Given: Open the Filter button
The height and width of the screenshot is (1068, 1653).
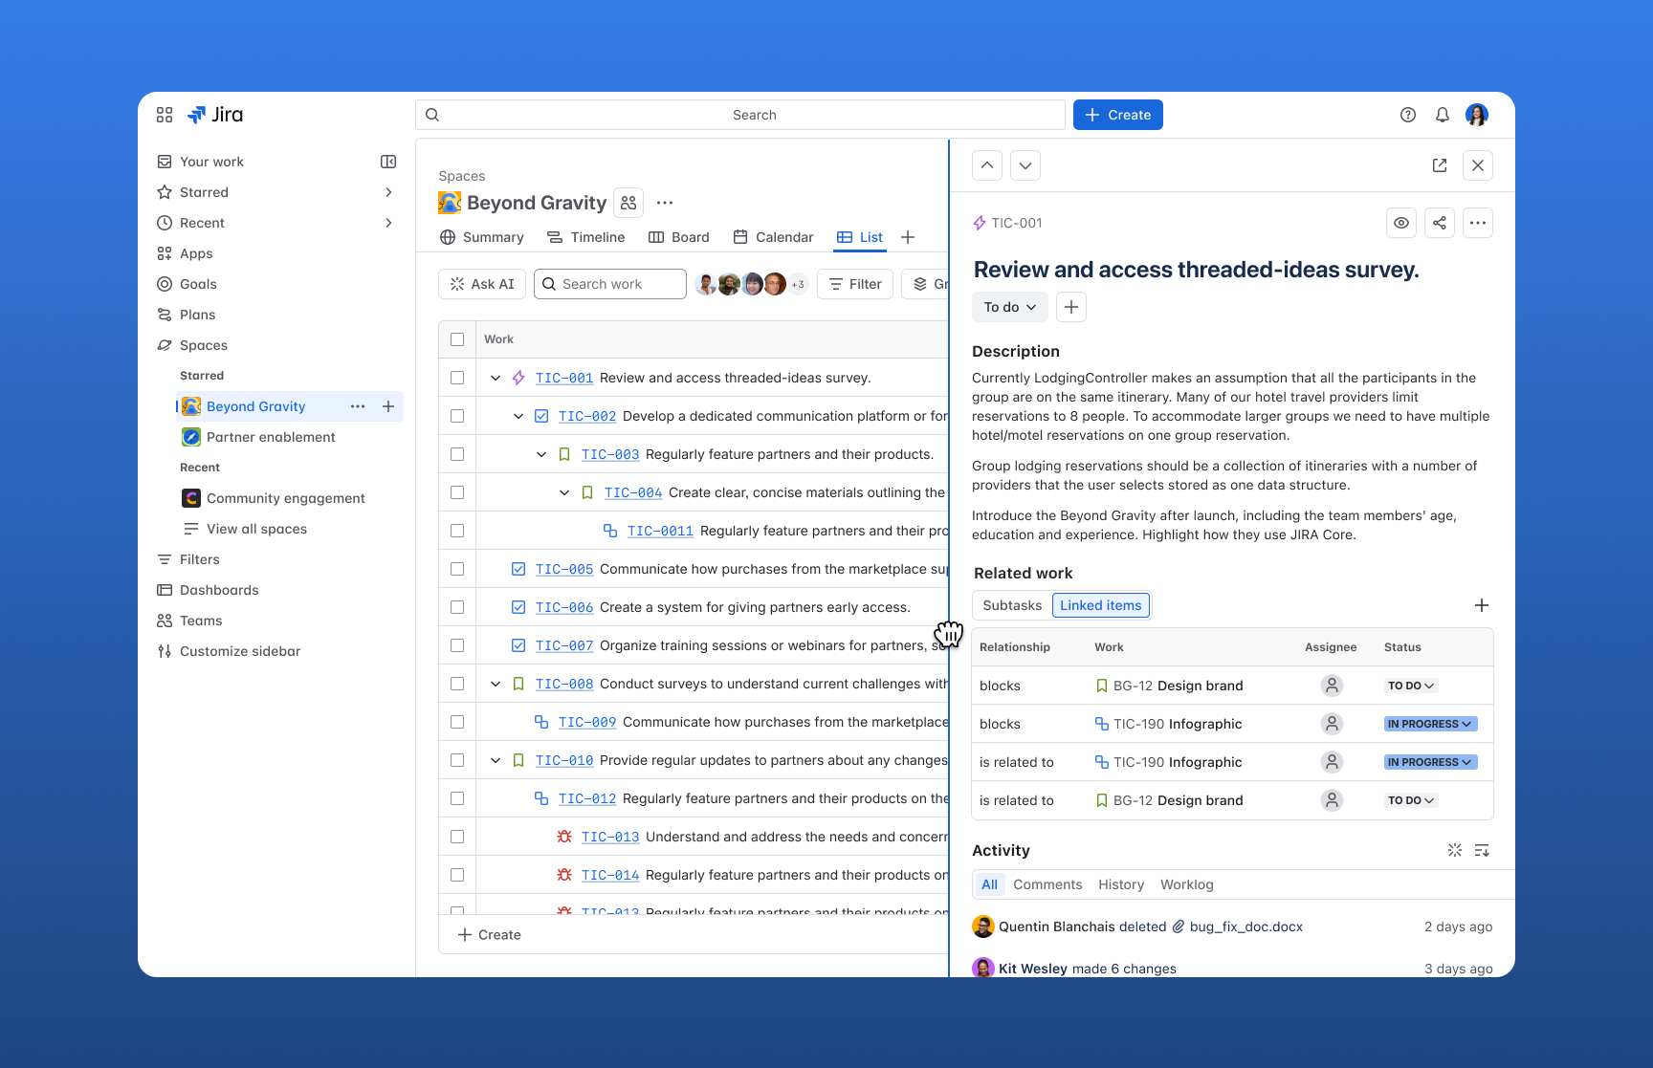Looking at the screenshot, I should [855, 284].
